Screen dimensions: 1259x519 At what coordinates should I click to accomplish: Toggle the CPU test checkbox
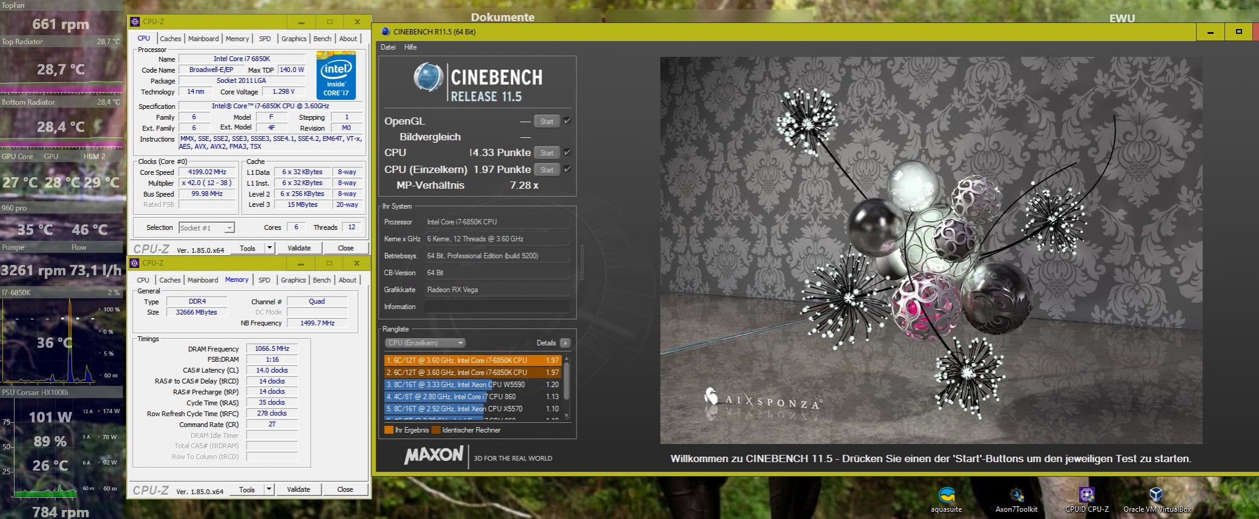[x=567, y=152]
